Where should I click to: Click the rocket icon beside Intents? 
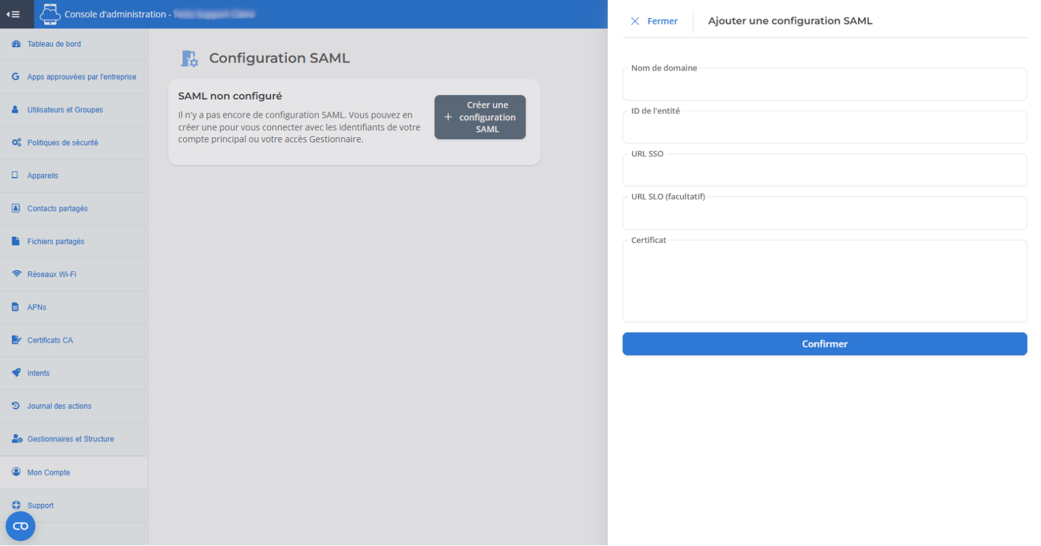tap(16, 373)
